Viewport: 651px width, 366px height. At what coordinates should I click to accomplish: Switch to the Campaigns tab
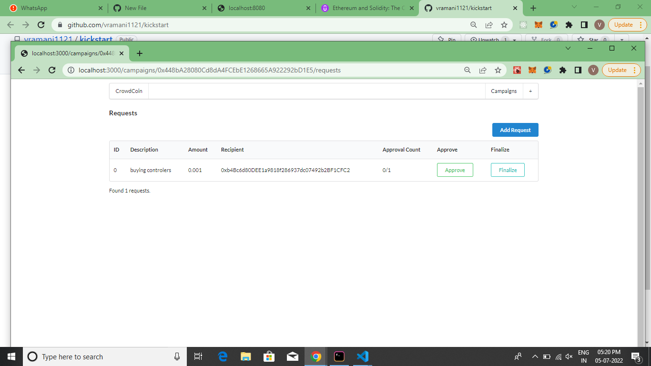[x=504, y=91]
